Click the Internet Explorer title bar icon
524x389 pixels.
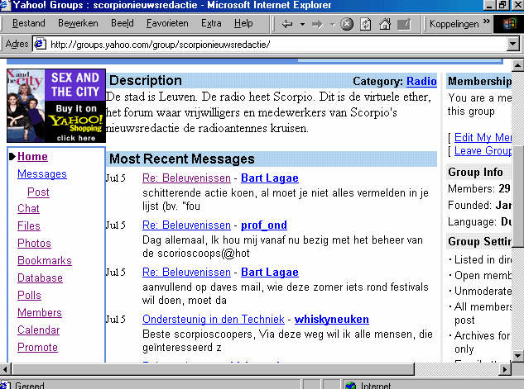(x=5, y=5)
